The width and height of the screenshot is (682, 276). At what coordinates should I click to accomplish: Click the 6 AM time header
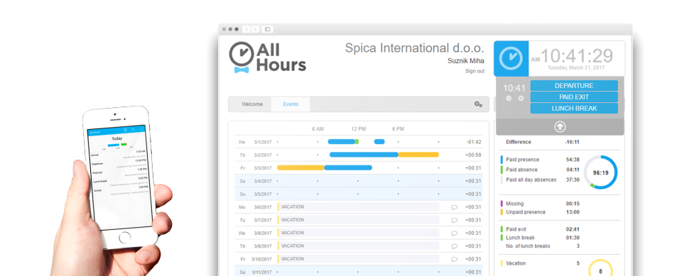318,129
